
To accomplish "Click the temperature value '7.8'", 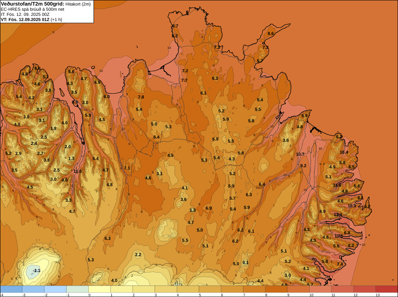I will [x=141, y=97].
